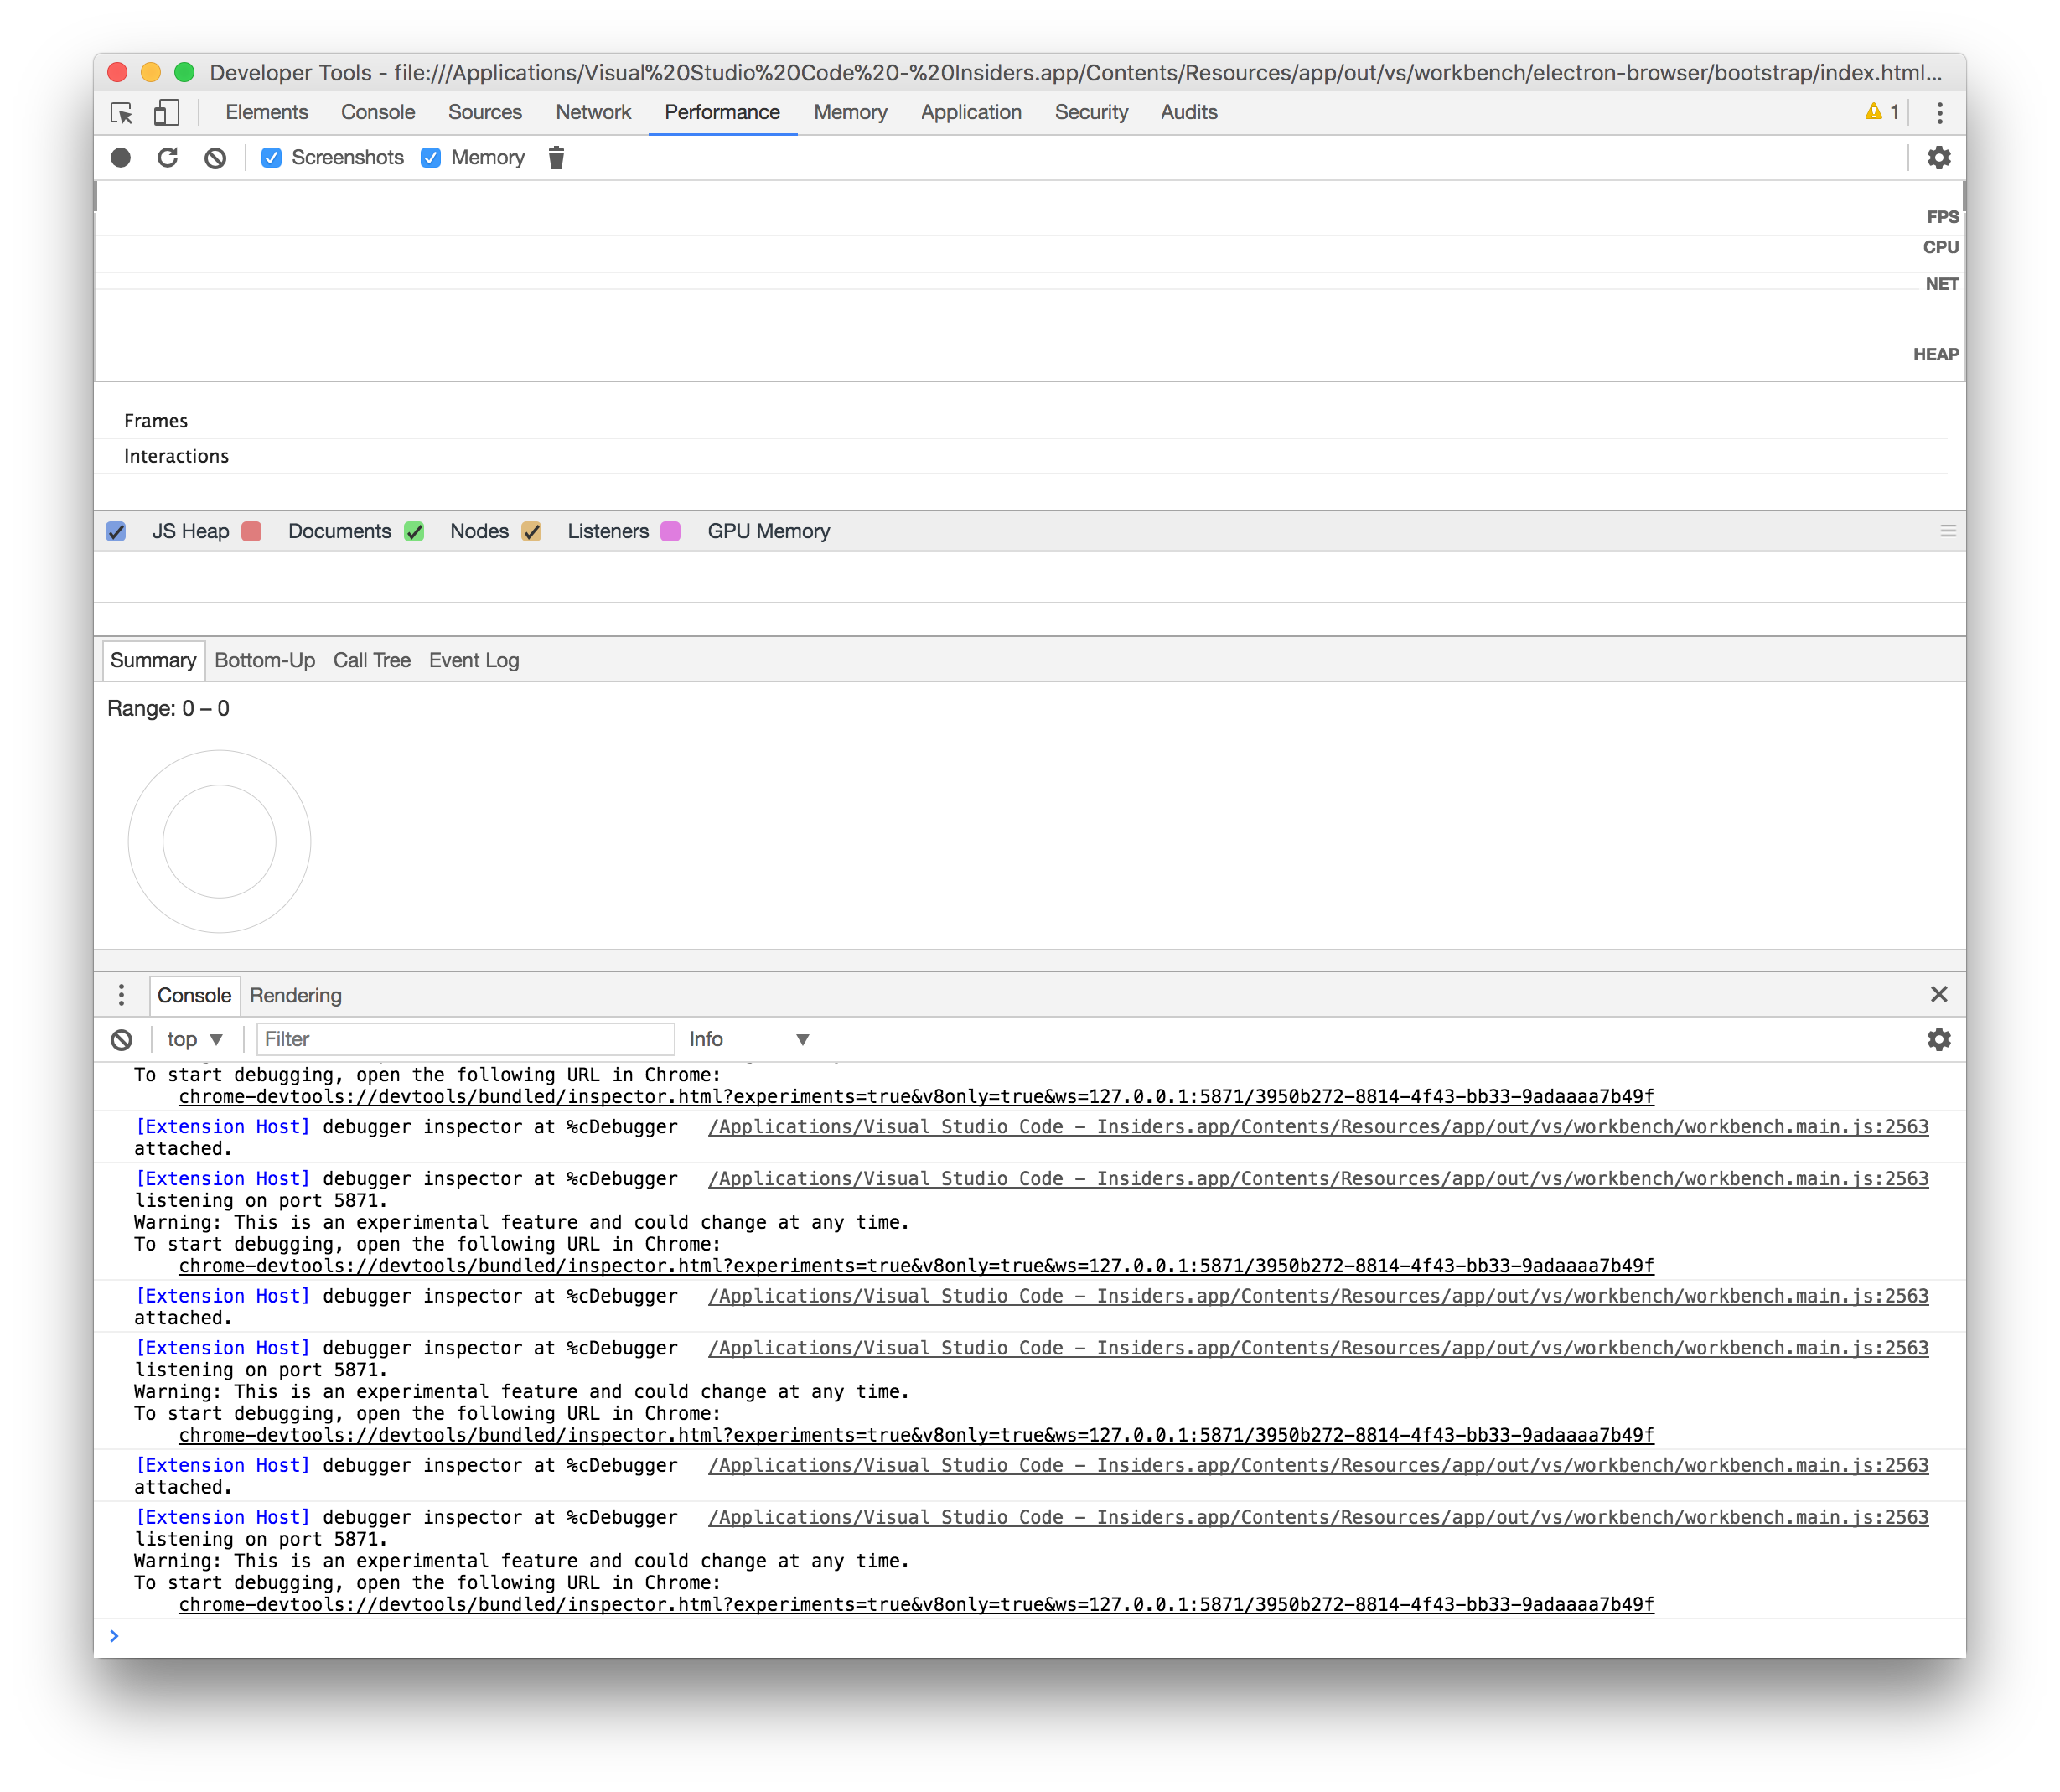Delete recordings using the trash icon

[556, 157]
